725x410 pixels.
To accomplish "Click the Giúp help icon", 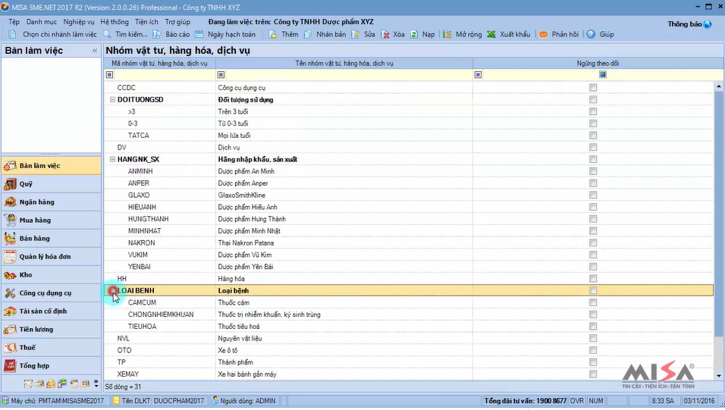I will click(591, 34).
